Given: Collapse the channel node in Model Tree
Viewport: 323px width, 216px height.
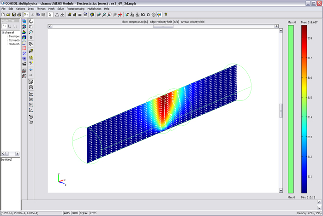Looking at the screenshot, I should (x=3, y=33).
